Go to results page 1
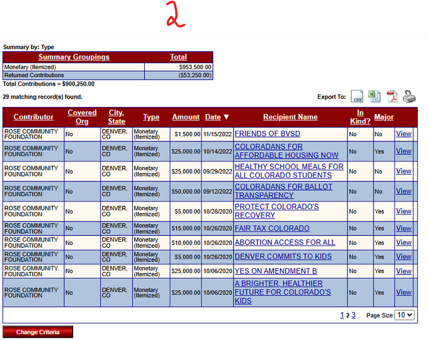 (342, 315)
